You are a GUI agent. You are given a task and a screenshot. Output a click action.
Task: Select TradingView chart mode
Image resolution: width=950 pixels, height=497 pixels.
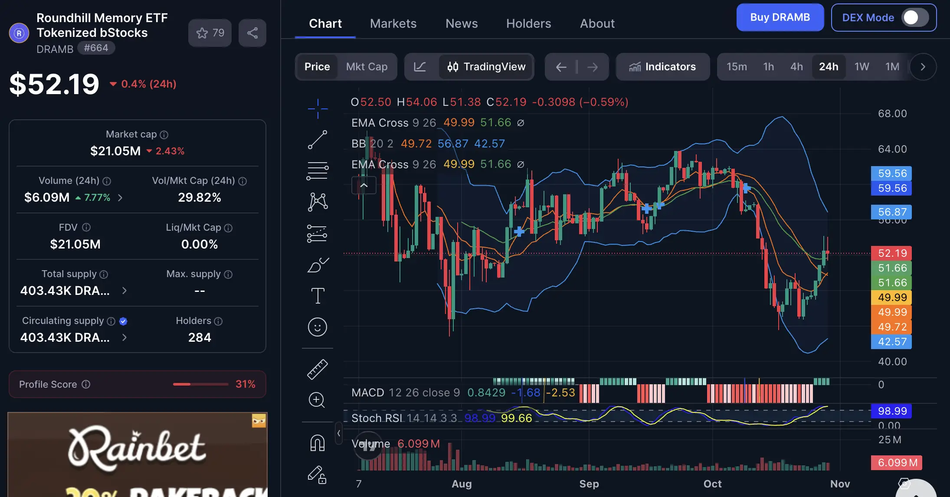click(x=486, y=67)
